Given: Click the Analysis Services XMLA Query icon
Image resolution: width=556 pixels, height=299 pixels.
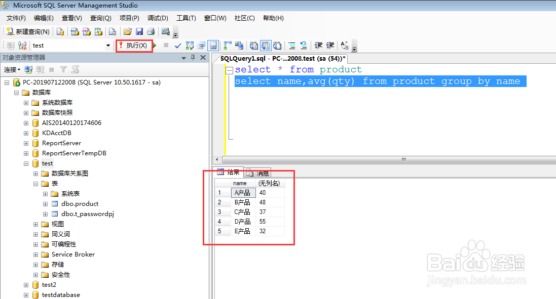Looking at the screenshot, I should 98,31.
